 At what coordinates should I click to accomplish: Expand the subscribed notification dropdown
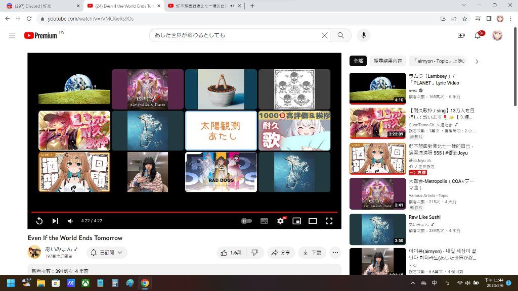point(107,253)
